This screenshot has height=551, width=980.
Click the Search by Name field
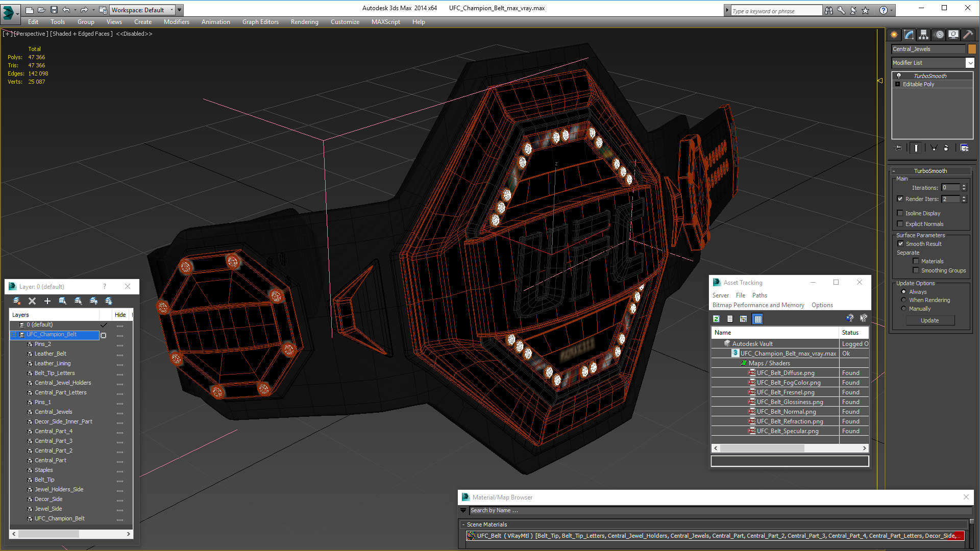[720, 510]
